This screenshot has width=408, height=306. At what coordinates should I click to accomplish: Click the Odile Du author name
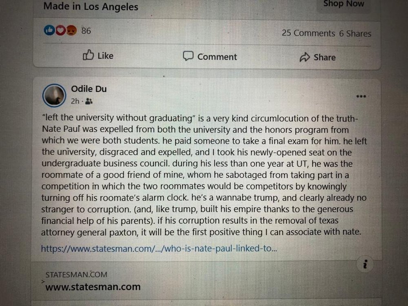click(89, 89)
